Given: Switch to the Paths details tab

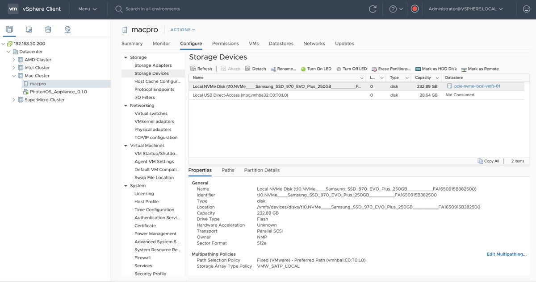Looking at the screenshot, I should click(228, 170).
